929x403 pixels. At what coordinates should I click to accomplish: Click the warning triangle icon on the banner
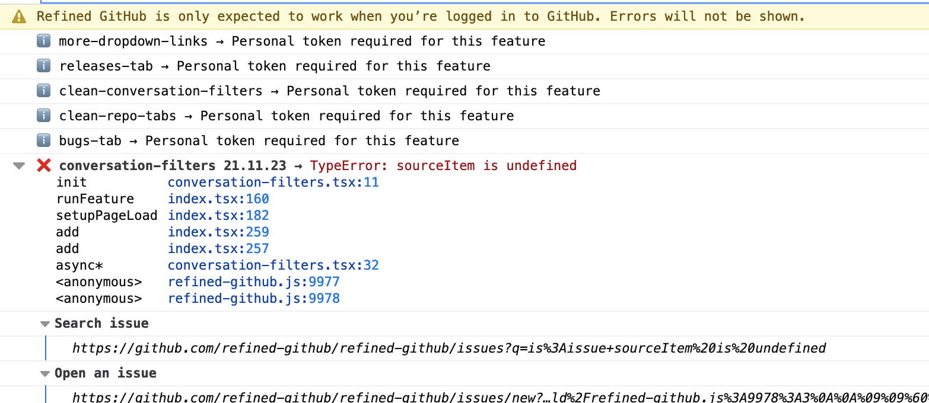(18, 16)
